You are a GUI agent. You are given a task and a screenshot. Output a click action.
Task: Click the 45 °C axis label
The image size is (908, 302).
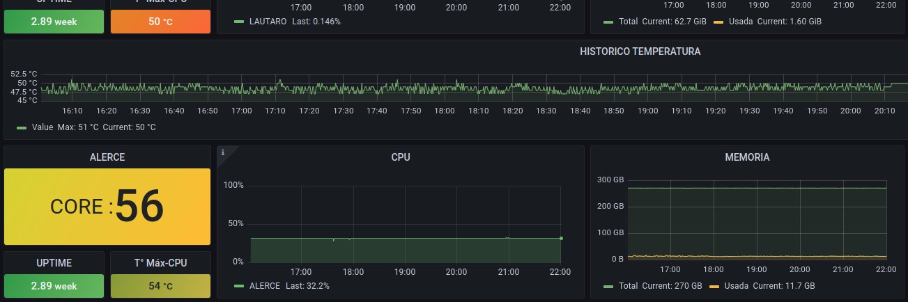tap(26, 100)
